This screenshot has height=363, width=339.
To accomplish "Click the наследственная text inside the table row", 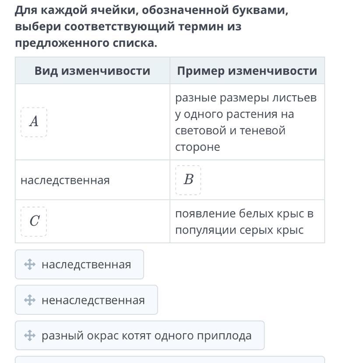I will [x=65, y=180].
